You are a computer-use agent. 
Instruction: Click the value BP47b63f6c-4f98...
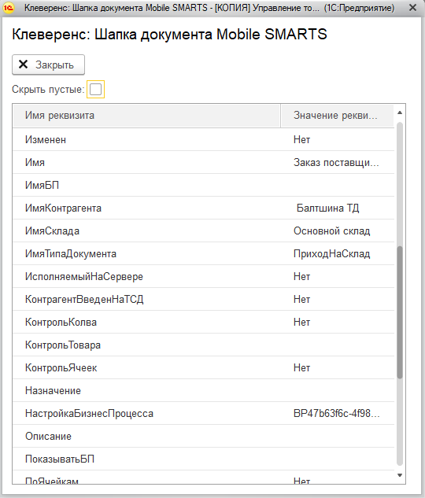point(336,414)
